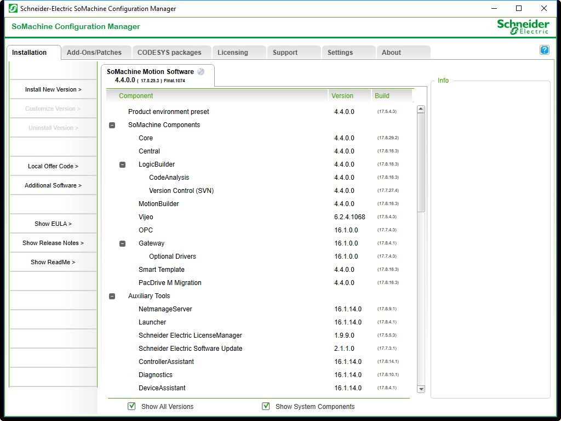The width and height of the screenshot is (561, 421).
Task: Click Vijeo version 6.2.4.1068
Action: pyautogui.click(x=350, y=217)
